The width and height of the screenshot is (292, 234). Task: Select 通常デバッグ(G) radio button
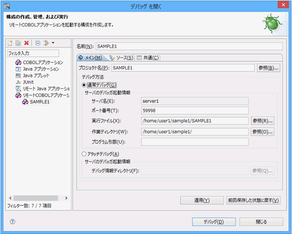84,85
